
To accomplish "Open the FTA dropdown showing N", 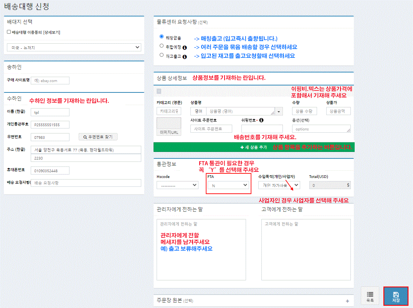I will click(x=228, y=185).
